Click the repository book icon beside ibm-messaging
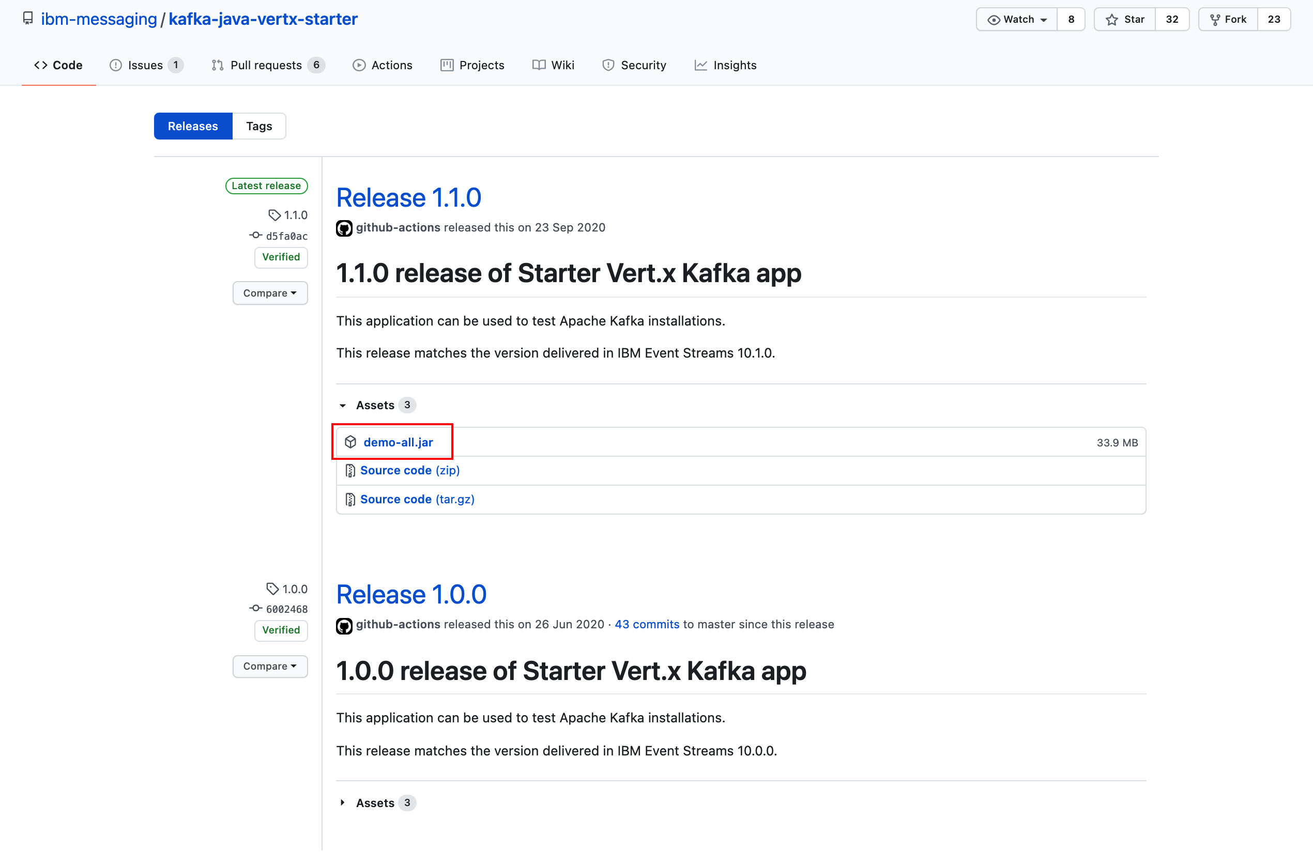This screenshot has height=866, width=1313. click(27, 19)
